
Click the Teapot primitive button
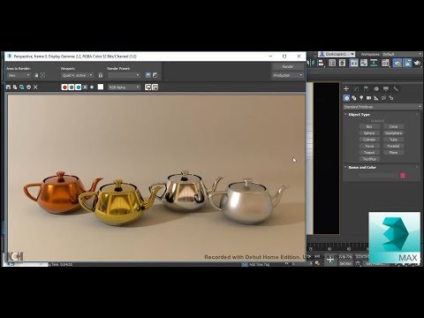point(369,153)
